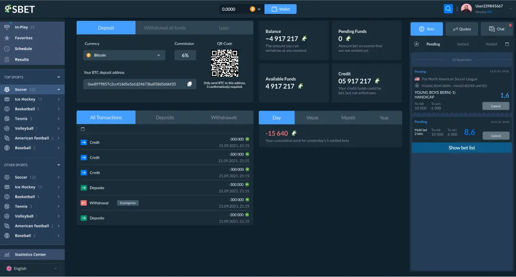This screenshot has width=516, height=277.
Task: Cancel the Young Boys Bern pending bet
Action: pyautogui.click(x=496, y=105)
